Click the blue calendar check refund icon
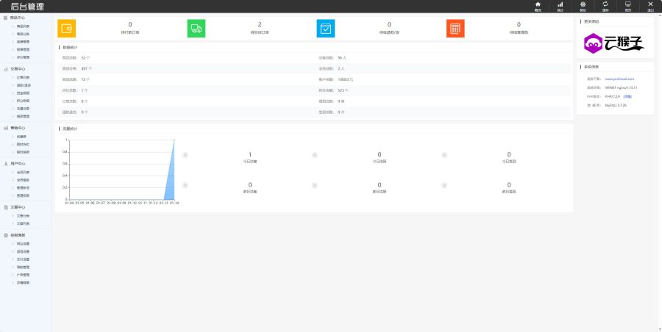The width and height of the screenshot is (662, 332). [x=326, y=28]
